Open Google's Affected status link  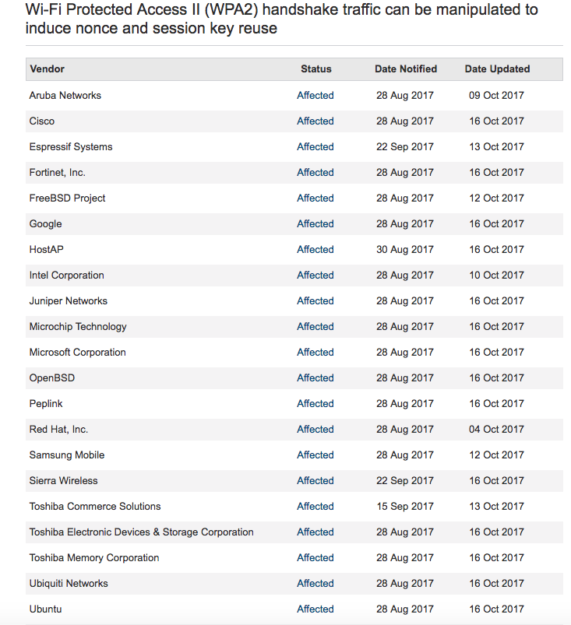[315, 224]
